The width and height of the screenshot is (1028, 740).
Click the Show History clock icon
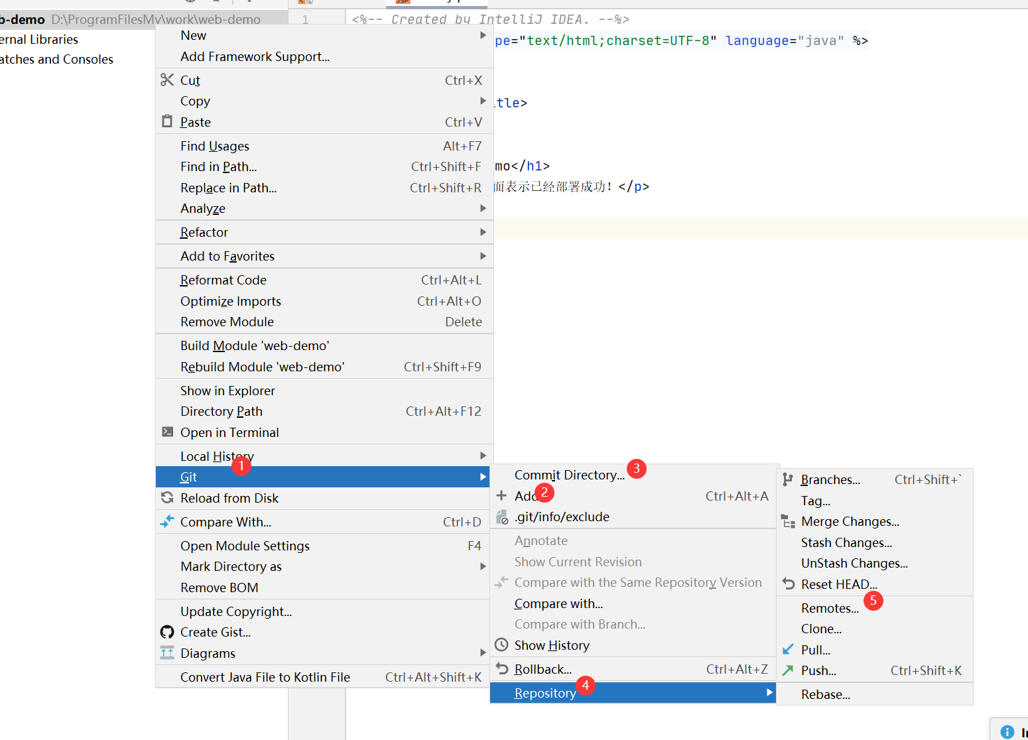(x=501, y=645)
